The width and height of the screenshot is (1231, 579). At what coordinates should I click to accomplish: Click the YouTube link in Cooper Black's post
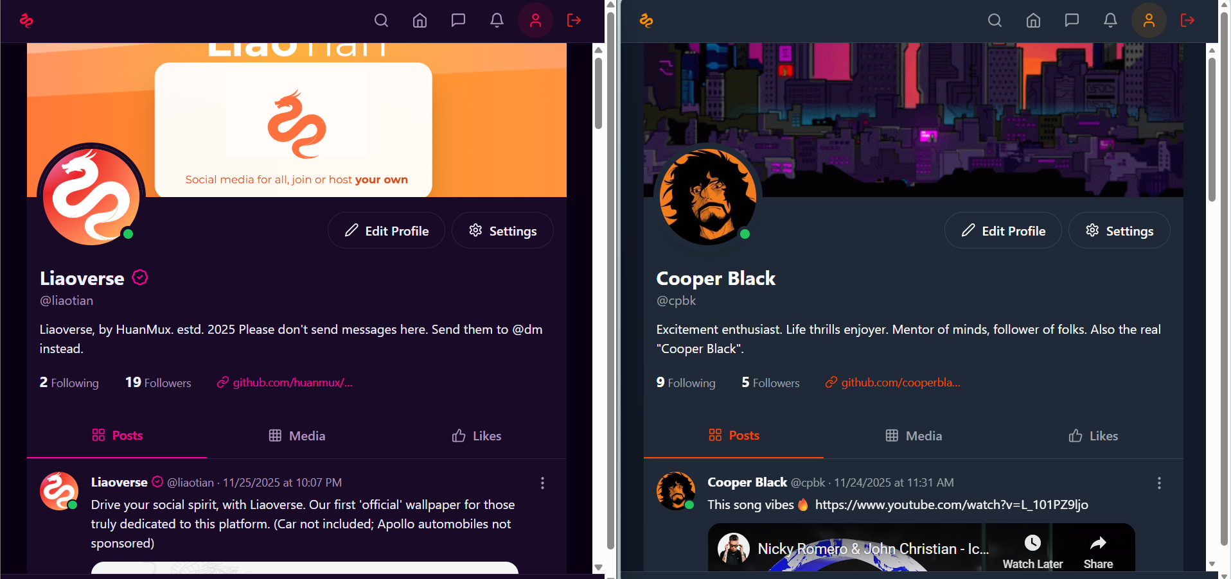pos(951,505)
